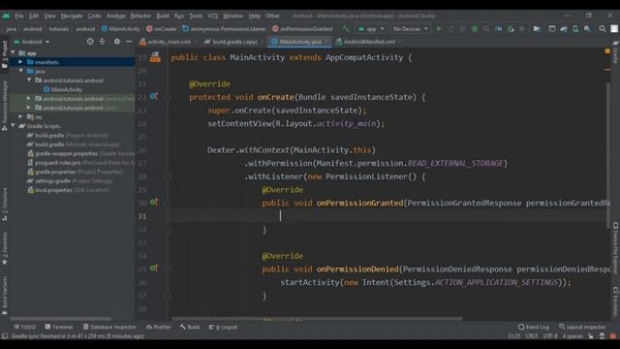Toggle the Gradle panel on right edge
Image resolution: width=620 pixels, height=349 pixels.
click(616, 52)
